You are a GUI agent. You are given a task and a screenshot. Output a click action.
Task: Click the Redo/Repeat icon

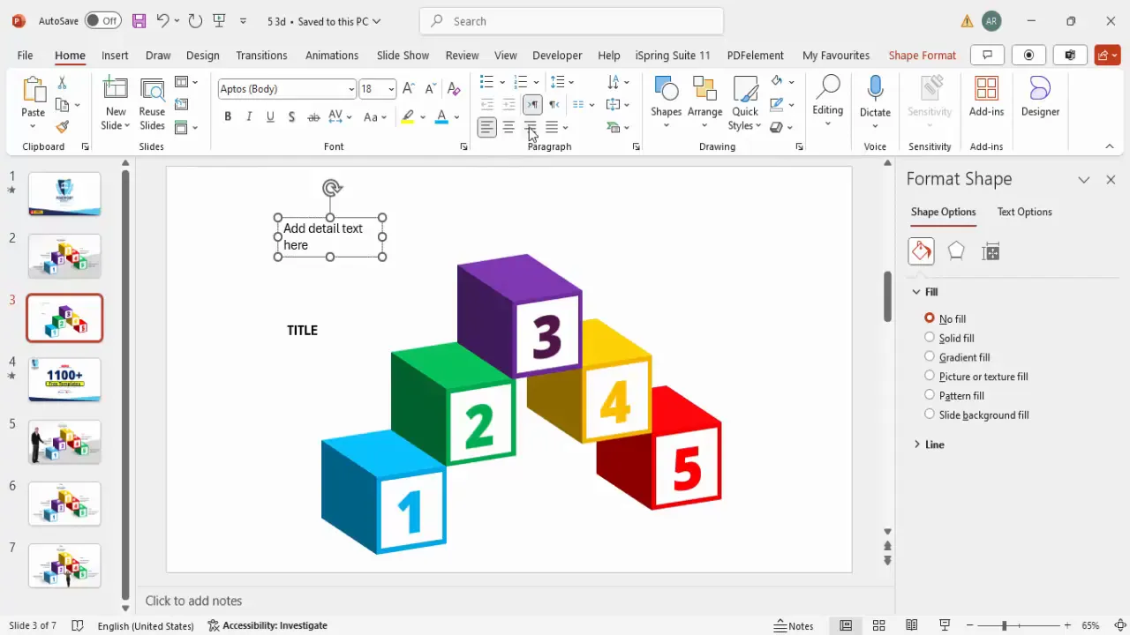click(195, 20)
